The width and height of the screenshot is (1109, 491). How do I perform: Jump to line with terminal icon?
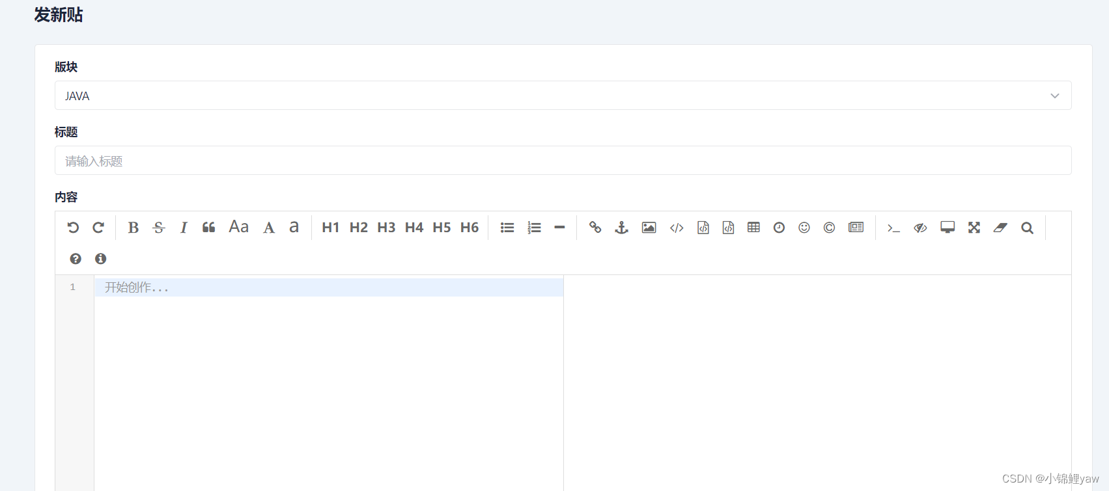[x=893, y=228]
